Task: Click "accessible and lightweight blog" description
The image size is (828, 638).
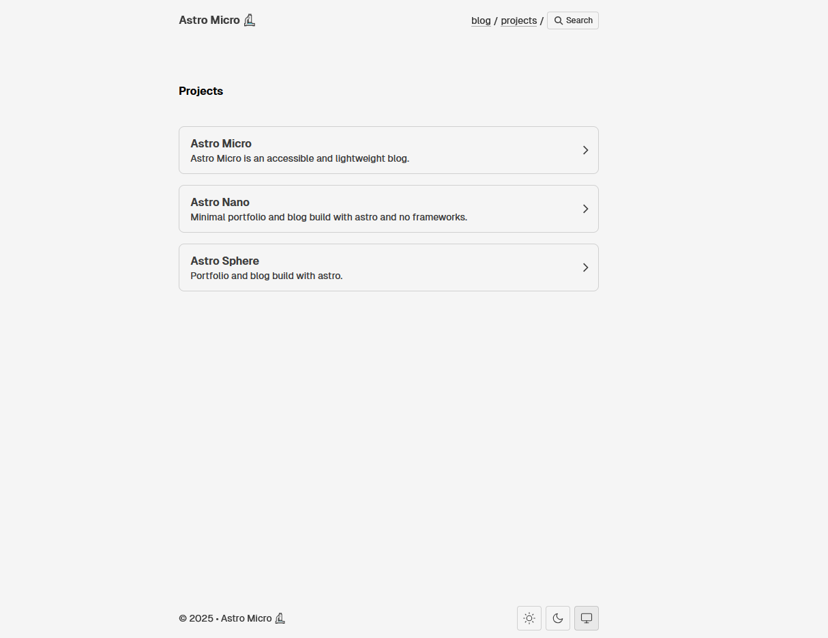Action: 299,158
